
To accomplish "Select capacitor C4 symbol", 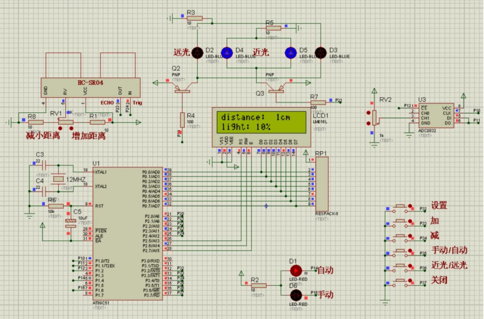I will click(44, 191).
